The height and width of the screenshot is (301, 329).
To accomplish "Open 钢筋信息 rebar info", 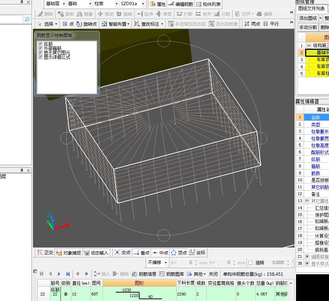I will [x=144, y=274].
